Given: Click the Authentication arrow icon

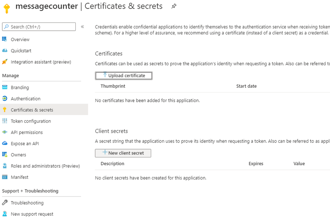Looking at the screenshot, I should [4, 99].
